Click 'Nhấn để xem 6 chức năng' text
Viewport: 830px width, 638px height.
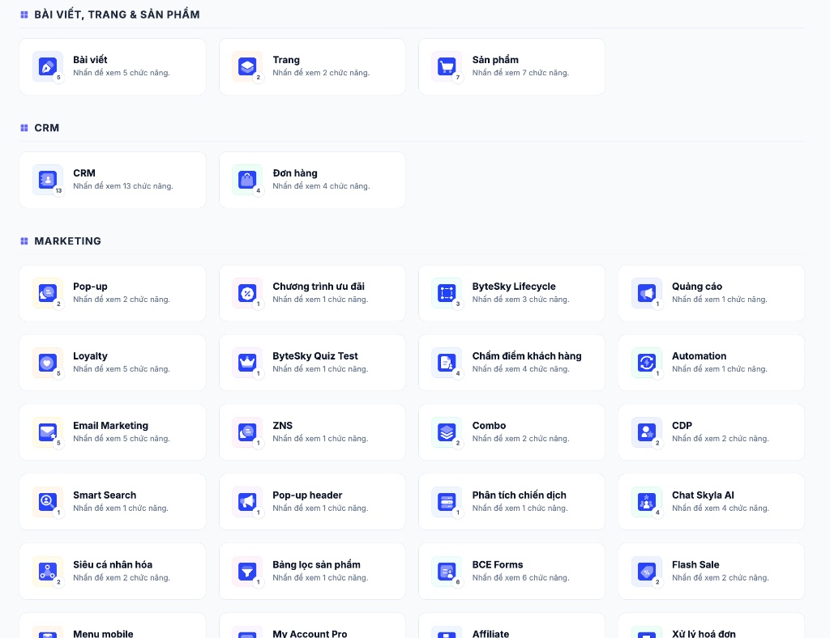point(521,578)
